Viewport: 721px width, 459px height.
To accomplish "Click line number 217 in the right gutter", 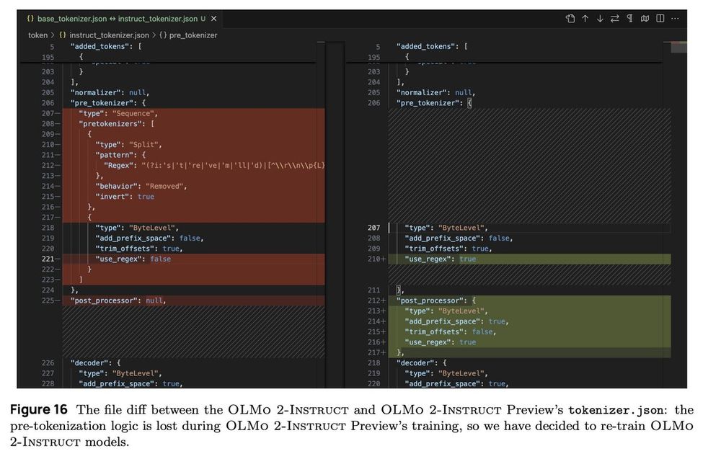I will click(x=373, y=352).
